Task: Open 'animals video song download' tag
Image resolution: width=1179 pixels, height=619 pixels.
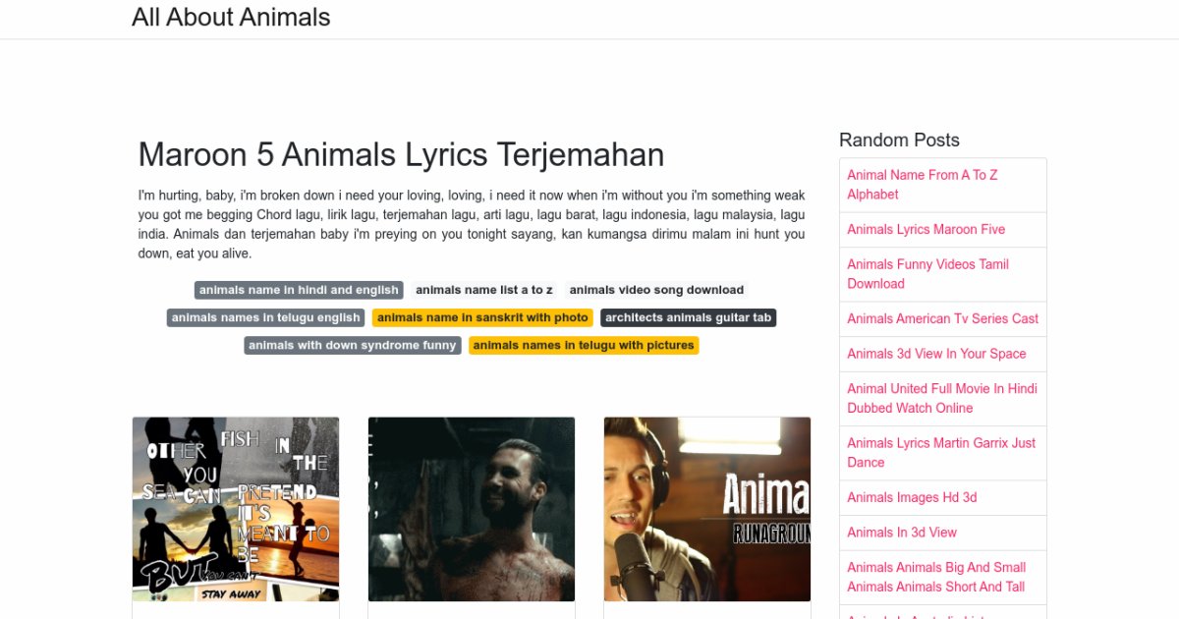Action: point(656,290)
